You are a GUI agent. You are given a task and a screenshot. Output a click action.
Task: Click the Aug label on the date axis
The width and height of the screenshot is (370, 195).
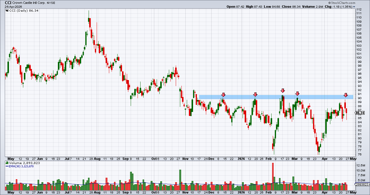[97, 159]
